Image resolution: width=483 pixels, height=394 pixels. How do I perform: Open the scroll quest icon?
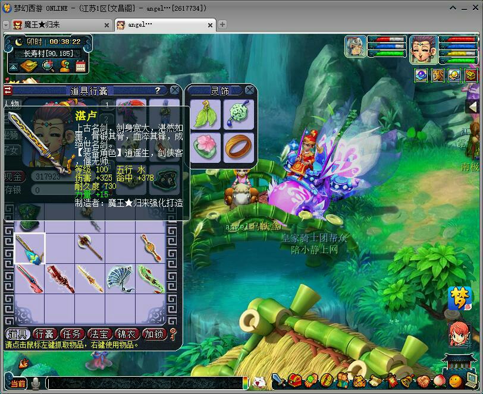point(375,381)
